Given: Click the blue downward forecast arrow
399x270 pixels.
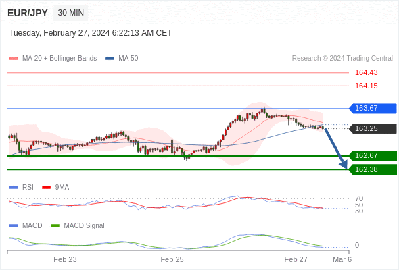Looking at the screenshot, I should click(x=335, y=148).
